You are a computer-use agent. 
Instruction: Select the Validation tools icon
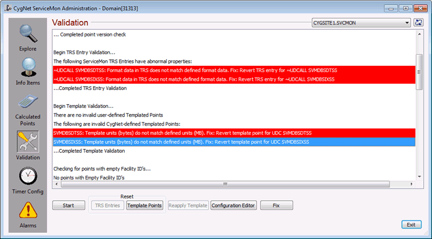pyautogui.click(x=28, y=142)
